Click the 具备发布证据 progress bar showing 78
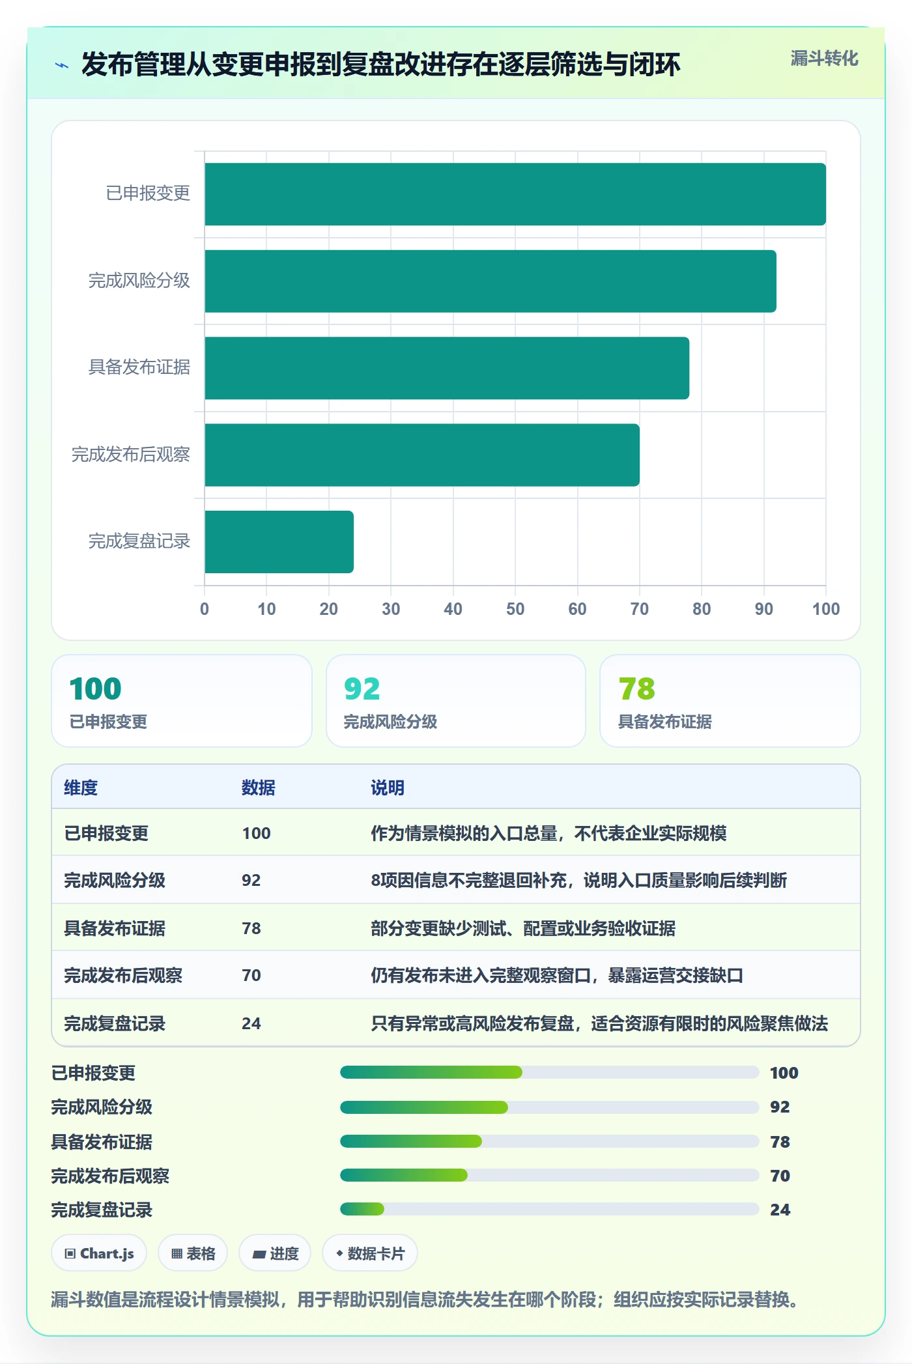The height and width of the screenshot is (1364, 912). [x=549, y=1141]
